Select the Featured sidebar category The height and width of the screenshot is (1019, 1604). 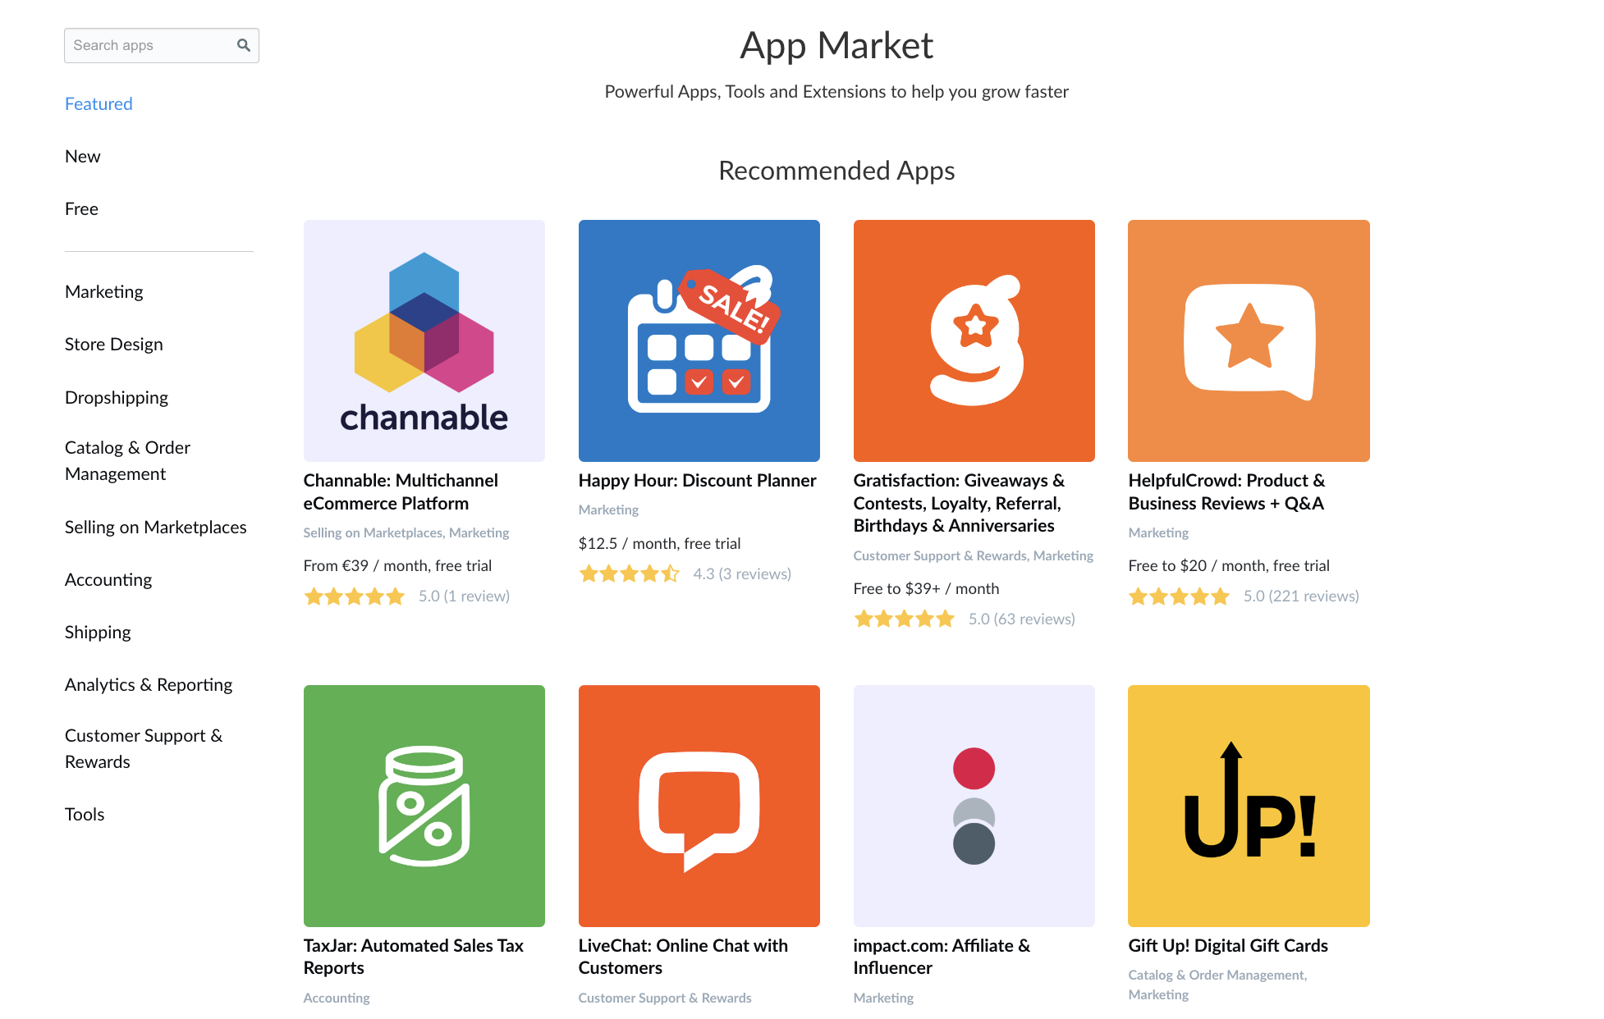pyautogui.click(x=99, y=103)
